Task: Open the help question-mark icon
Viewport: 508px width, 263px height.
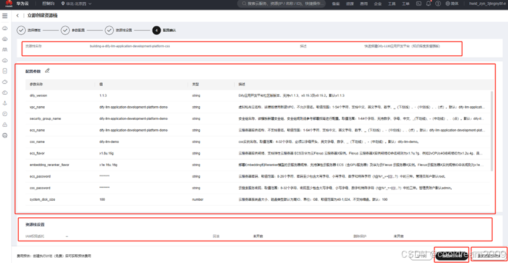Action: [x=438, y=4]
